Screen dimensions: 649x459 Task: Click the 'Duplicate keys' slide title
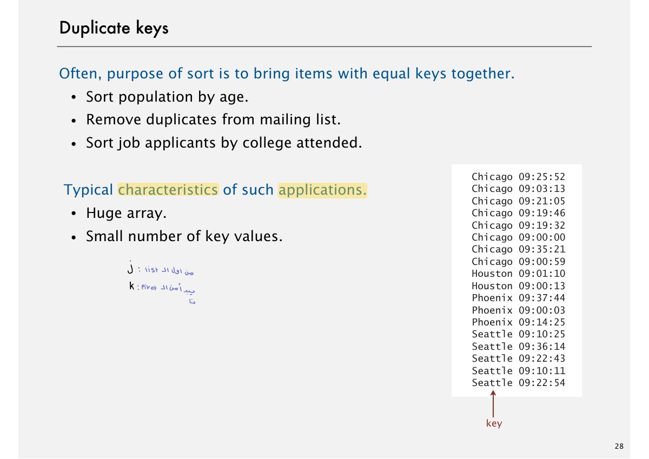click(x=114, y=28)
